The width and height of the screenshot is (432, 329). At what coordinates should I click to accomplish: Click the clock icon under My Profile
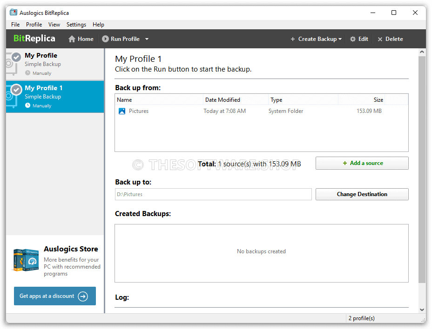pos(27,73)
